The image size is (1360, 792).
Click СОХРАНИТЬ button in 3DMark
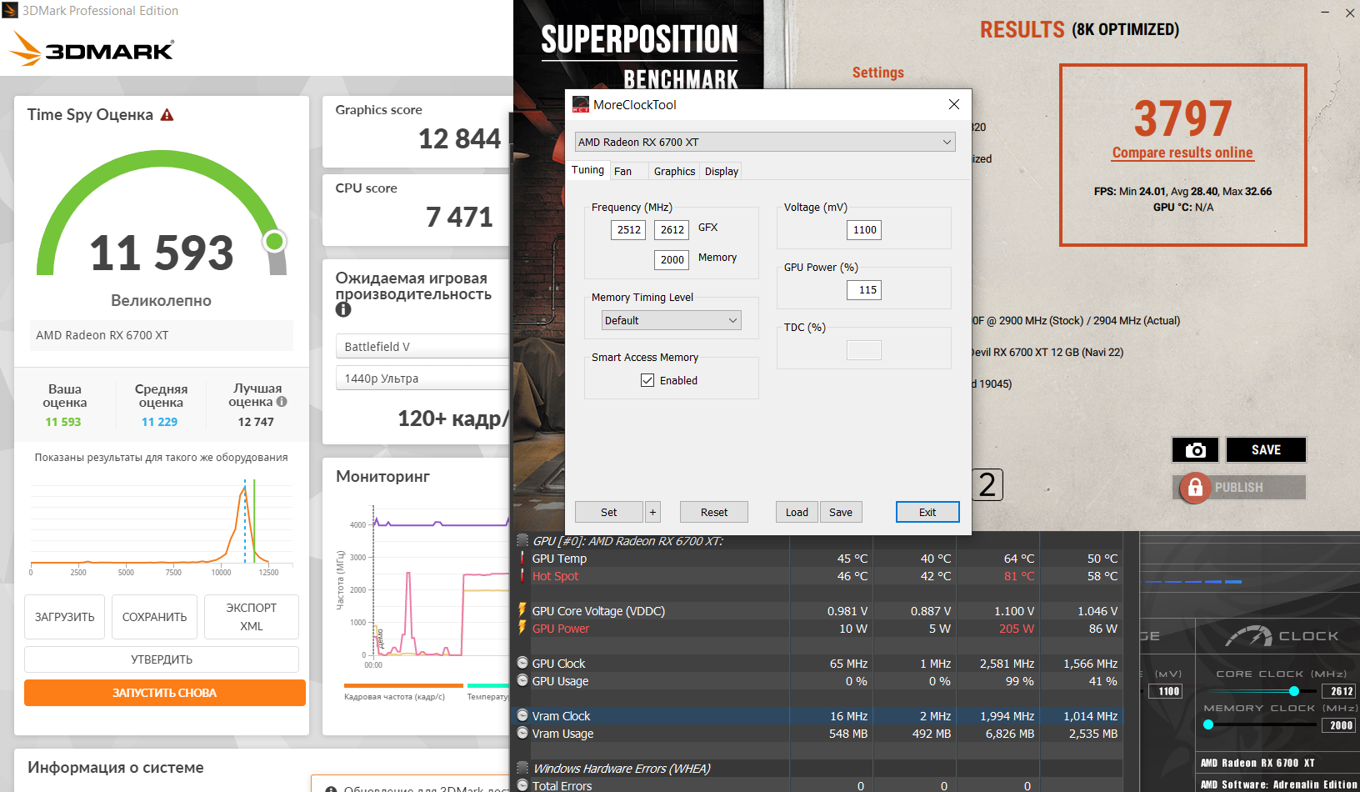point(155,617)
